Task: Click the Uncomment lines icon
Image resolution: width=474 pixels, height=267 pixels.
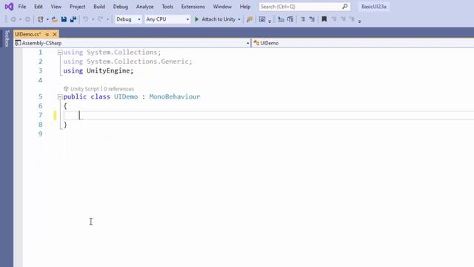Action: click(x=312, y=19)
